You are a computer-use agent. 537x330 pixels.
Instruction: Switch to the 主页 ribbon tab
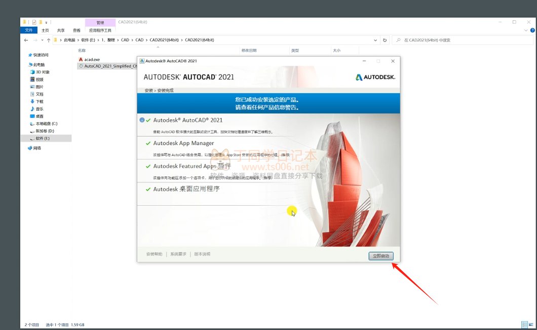click(45, 30)
